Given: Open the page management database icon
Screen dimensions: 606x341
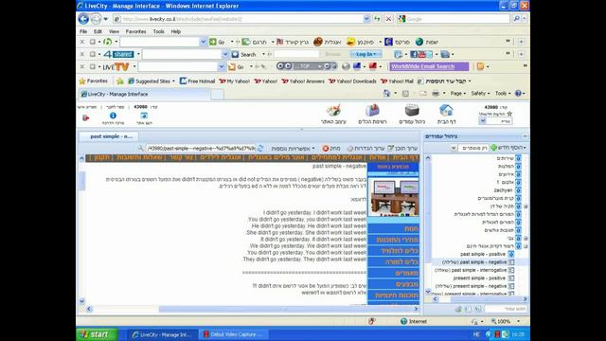Looking at the screenshot, I should tap(412, 111).
